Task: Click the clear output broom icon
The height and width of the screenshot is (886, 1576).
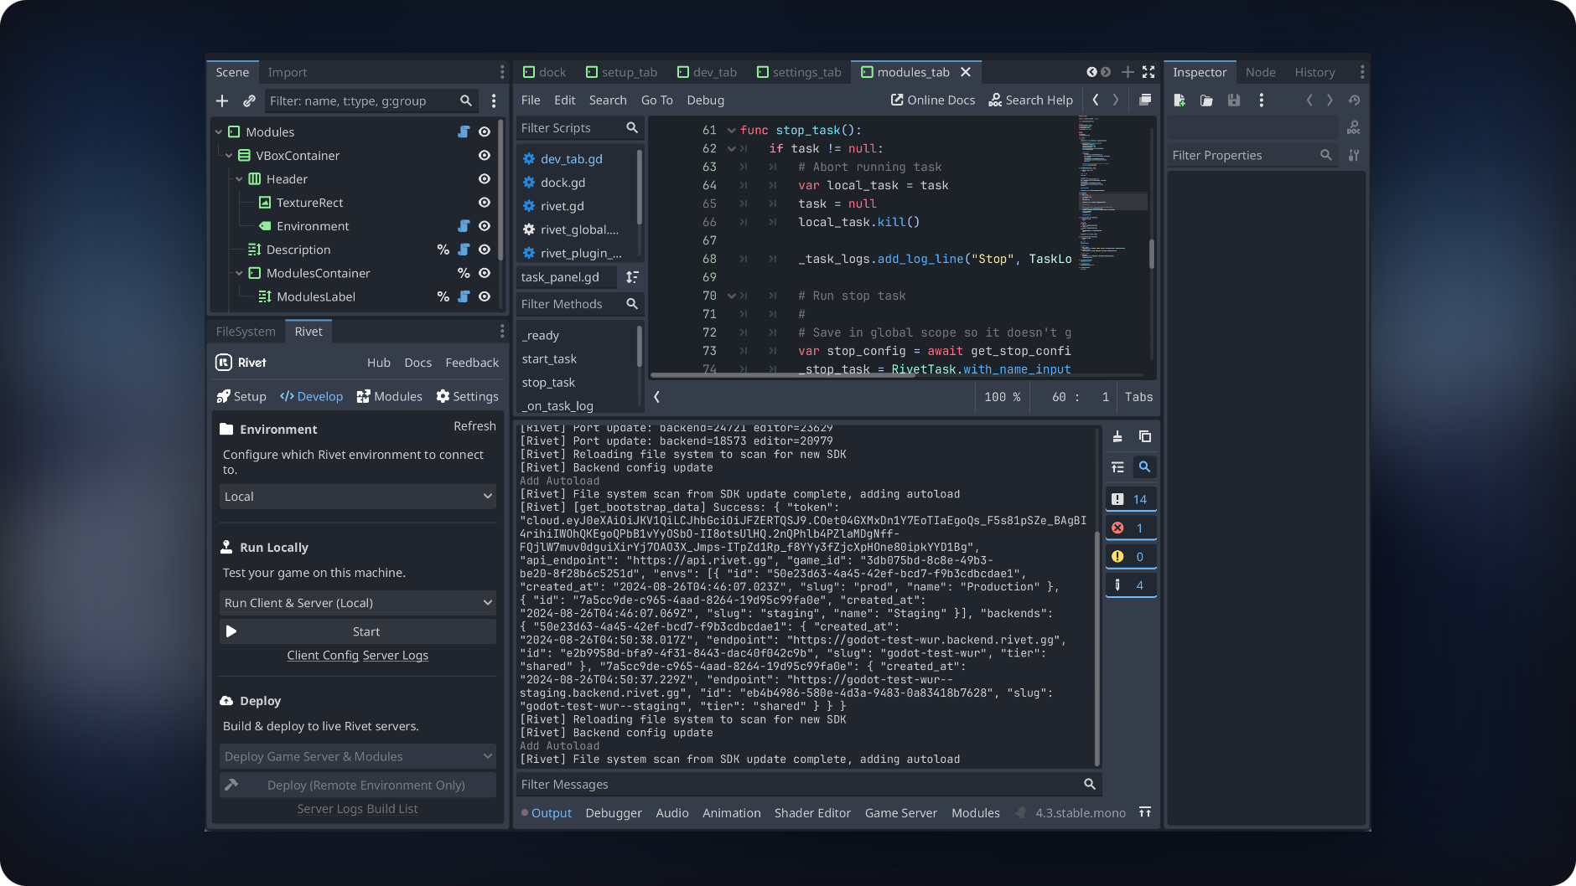Action: click(x=1117, y=437)
